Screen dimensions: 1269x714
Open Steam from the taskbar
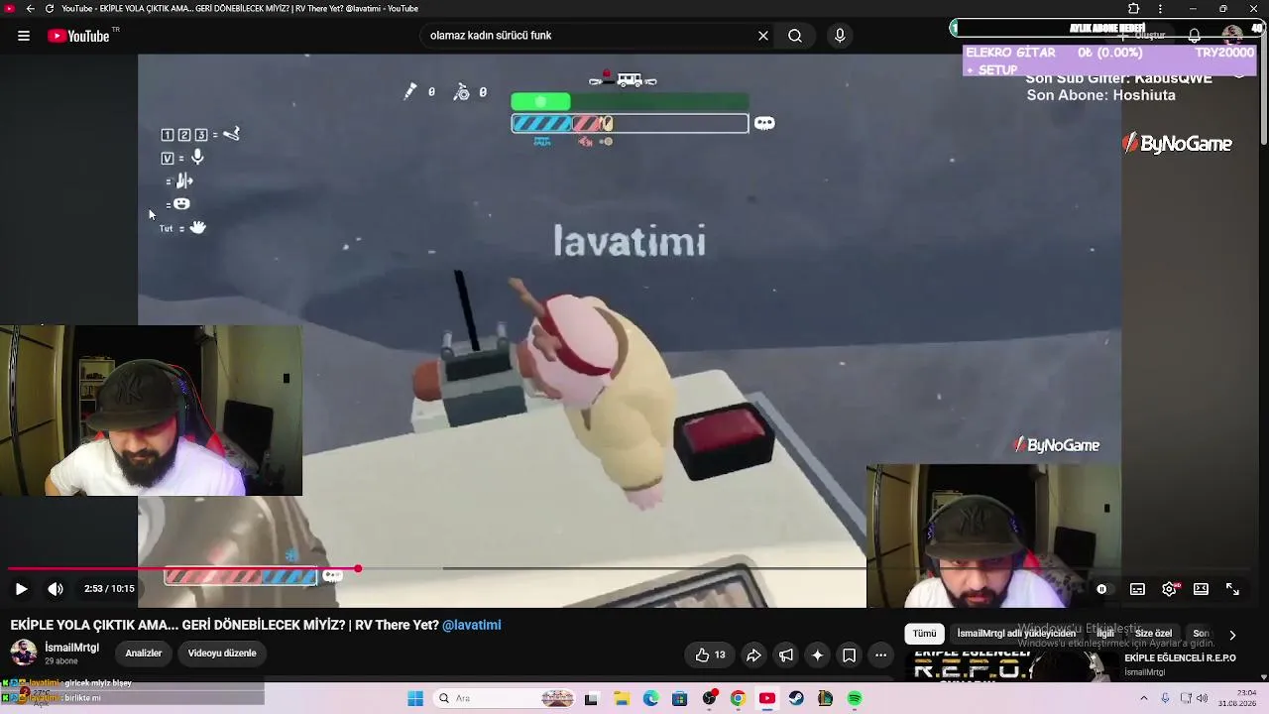tap(796, 698)
